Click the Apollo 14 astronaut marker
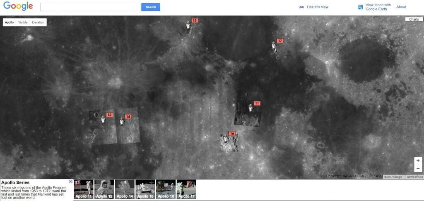424x201 pixels. pyautogui.click(x=122, y=121)
